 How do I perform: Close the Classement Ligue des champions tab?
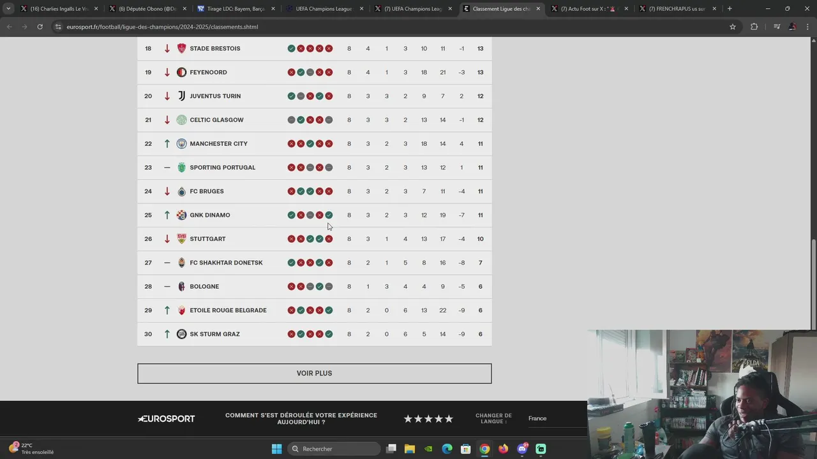pos(538,9)
